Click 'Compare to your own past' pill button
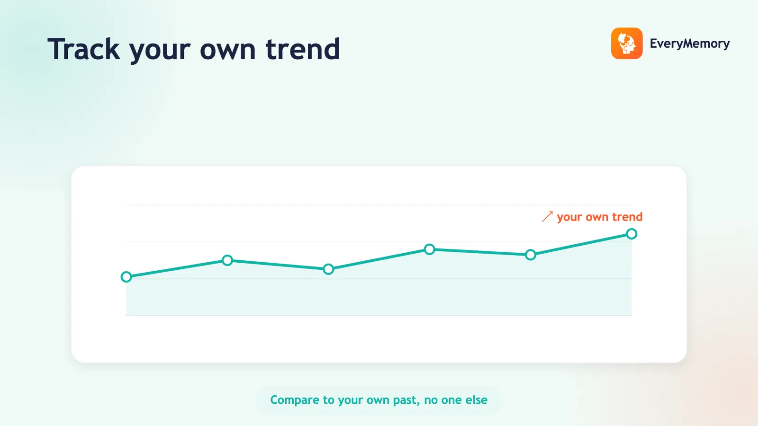This screenshot has height=426, width=758. [379, 400]
